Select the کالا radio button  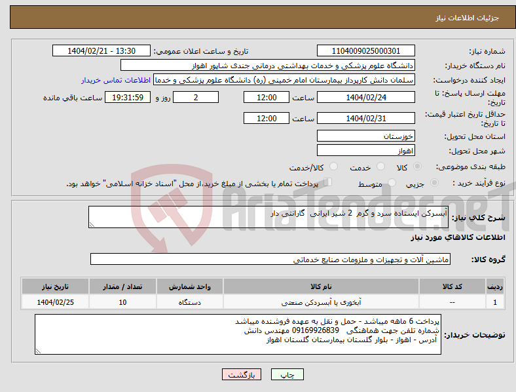417,167
